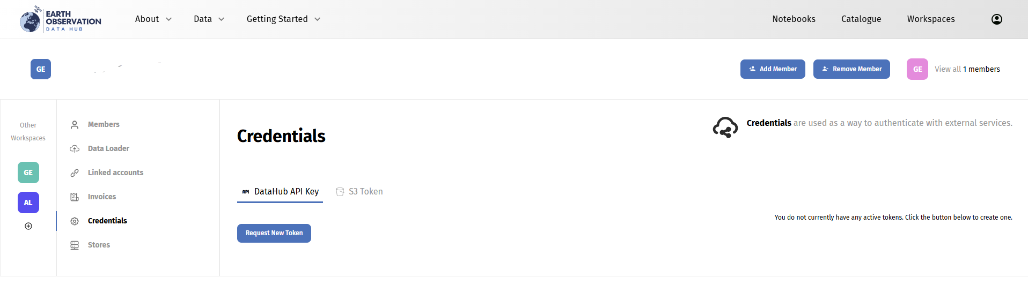Click the Remove Member button
1028x285 pixels.
[x=851, y=69]
